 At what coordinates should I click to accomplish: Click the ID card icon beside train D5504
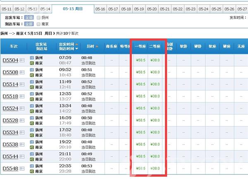pos(22,60)
